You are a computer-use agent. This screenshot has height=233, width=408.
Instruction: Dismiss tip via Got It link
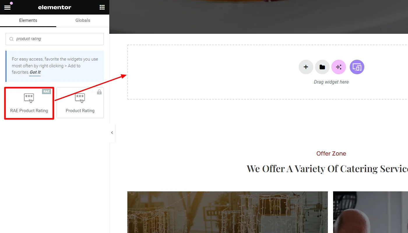point(35,72)
